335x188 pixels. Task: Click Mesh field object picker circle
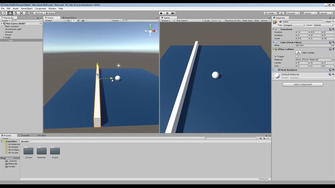pyautogui.click(x=333, y=45)
